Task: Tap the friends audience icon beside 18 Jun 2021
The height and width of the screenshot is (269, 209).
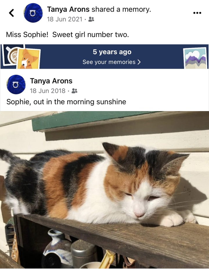Action: point(91,19)
